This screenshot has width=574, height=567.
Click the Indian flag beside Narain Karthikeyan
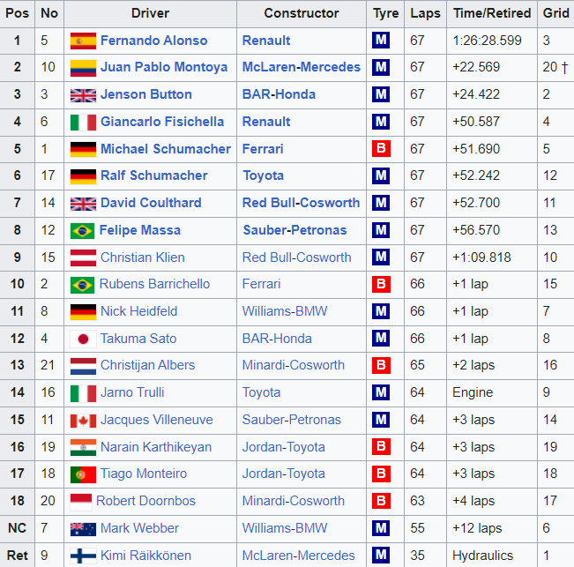click(83, 447)
